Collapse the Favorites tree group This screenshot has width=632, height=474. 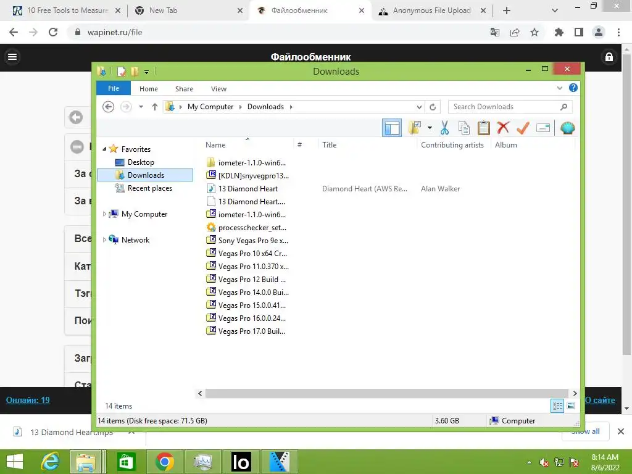[104, 149]
